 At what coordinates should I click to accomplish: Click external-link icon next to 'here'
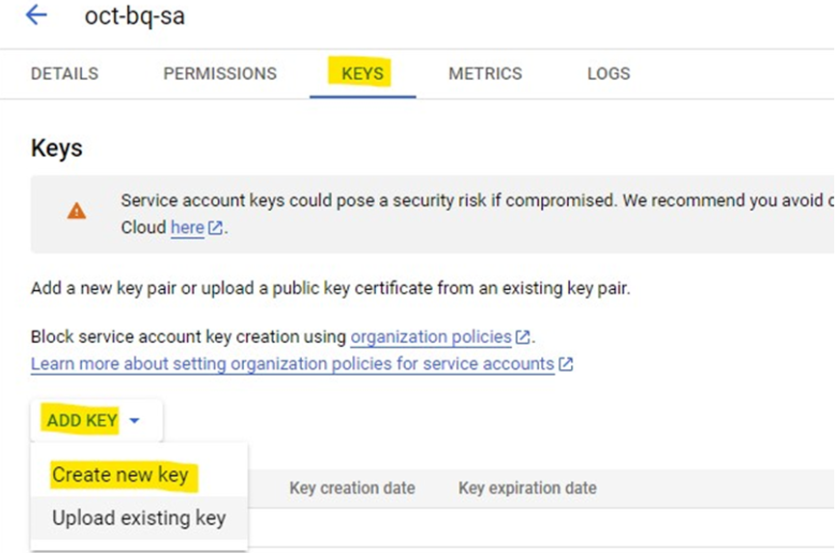(x=215, y=228)
